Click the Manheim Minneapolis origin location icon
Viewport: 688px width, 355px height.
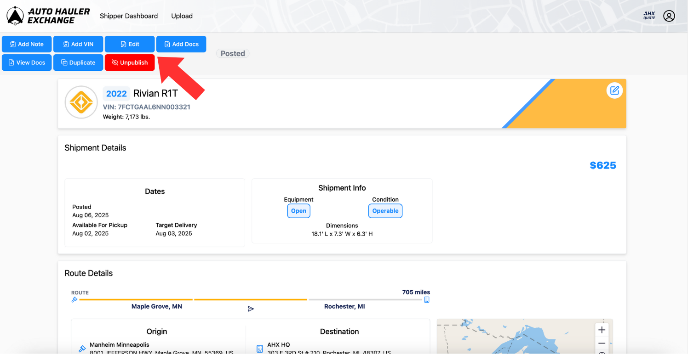[x=82, y=349]
